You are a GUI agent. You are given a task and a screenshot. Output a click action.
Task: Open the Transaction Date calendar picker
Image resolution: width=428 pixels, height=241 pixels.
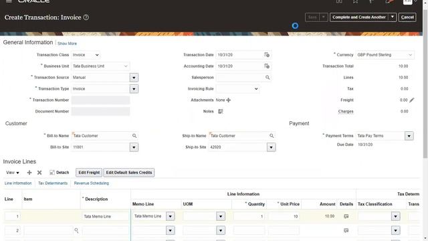[267, 55]
